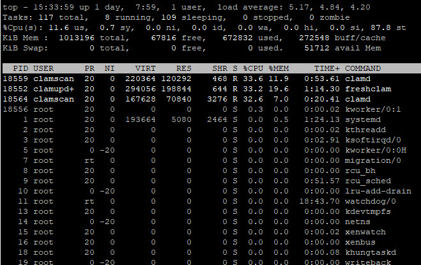Click the 8 running tasks value
Image resolution: width=421 pixels, height=265 pixels.
tap(107, 17)
